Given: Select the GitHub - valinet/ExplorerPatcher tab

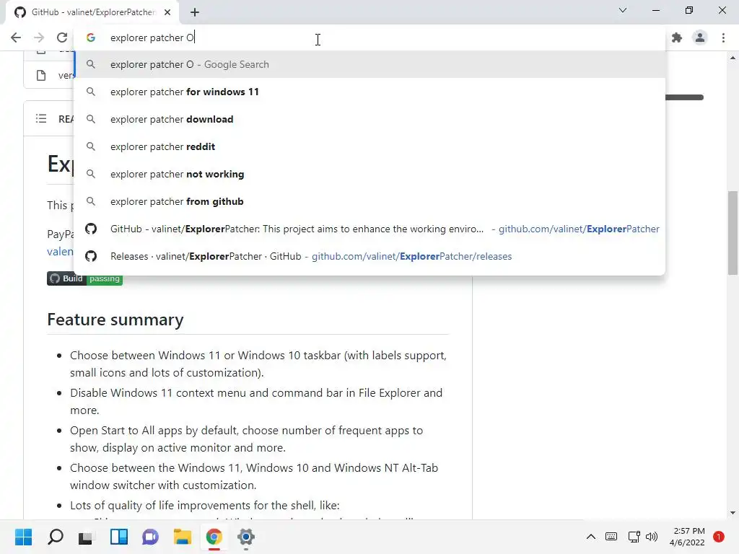Looking at the screenshot, I should [x=92, y=12].
